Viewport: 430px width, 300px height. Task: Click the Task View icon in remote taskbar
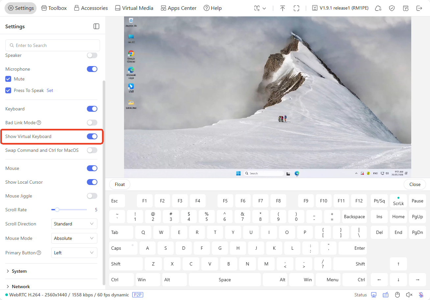click(x=288, y=173)
